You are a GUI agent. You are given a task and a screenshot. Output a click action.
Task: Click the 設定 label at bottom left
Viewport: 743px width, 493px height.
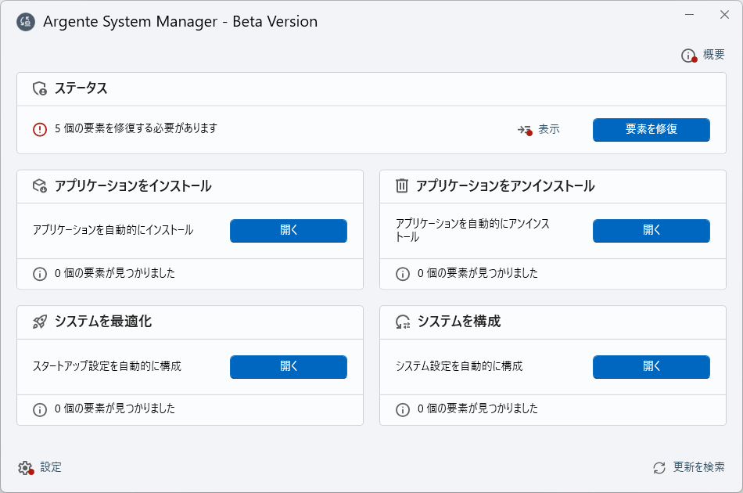click(x=51, y=467)
